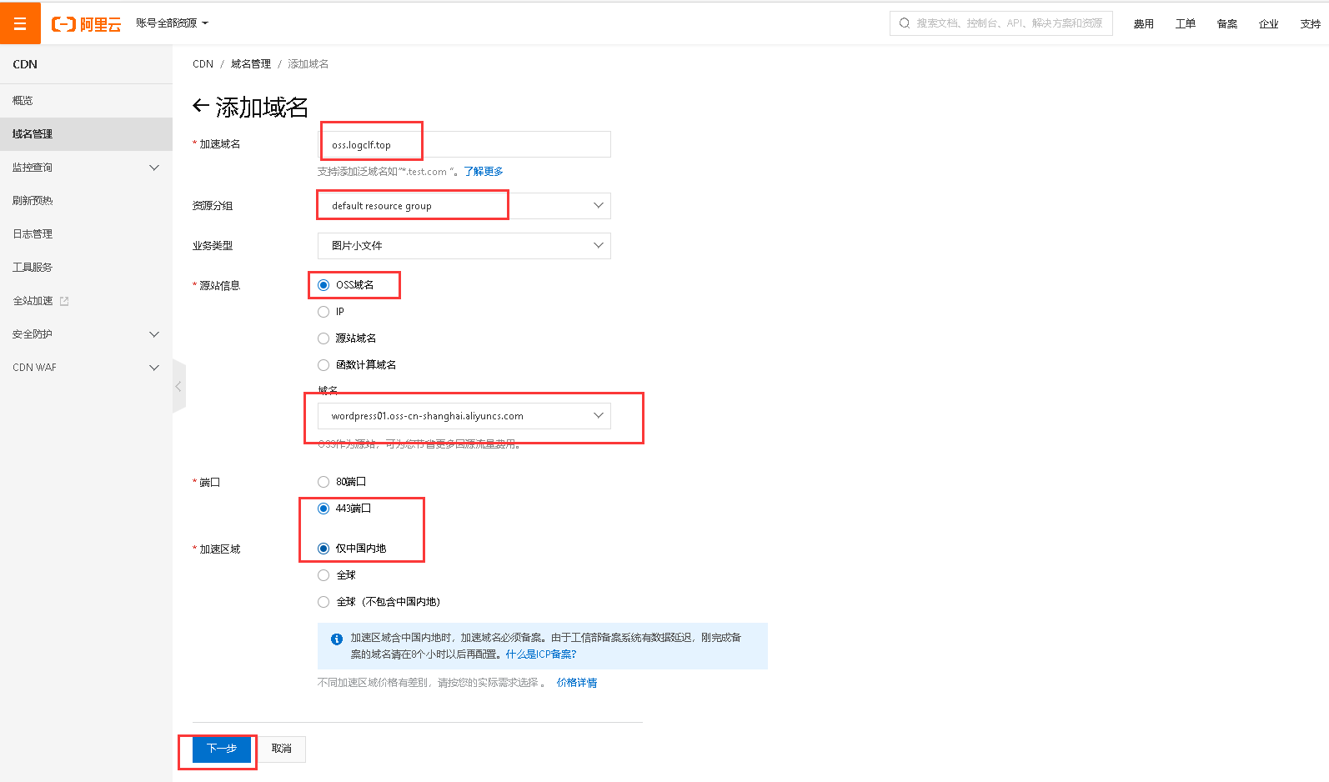Click CDN in the breadcrumb
The image size is (1329, 782).
(203, 64)
